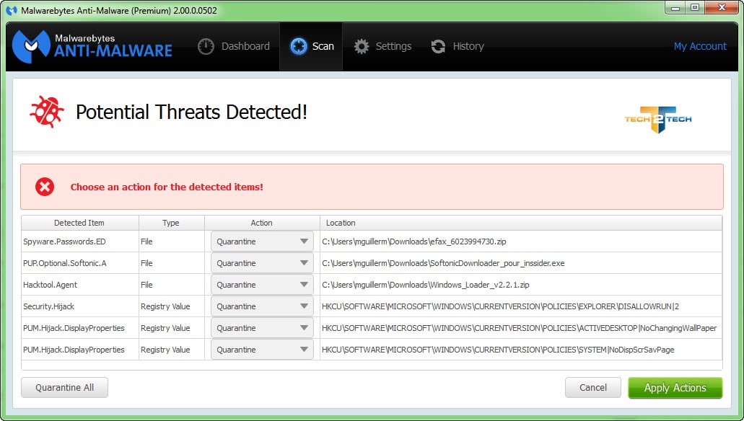744x421 pixels.
Task: Click the Dashboard gauge icon
Action: tap(206, 46)
